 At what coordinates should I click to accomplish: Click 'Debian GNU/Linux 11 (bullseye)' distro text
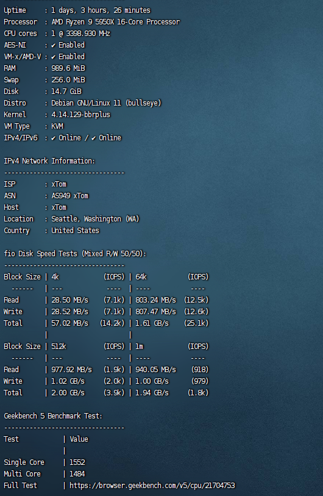106,103
